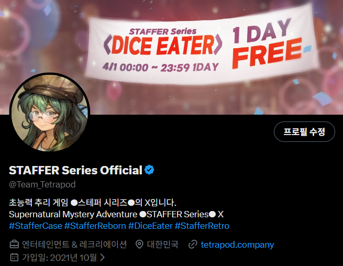
Task: Click the link chain icon
Action: click(x=193, y=245)
